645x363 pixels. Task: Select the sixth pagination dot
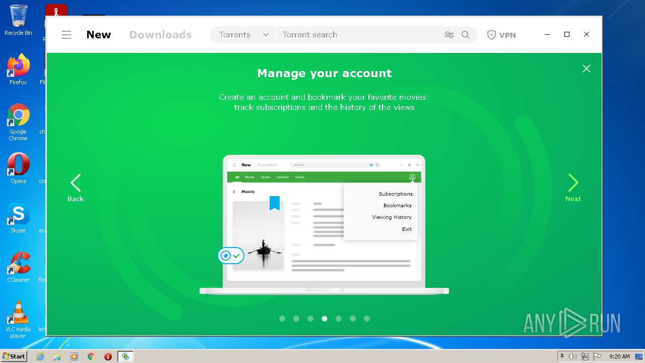click(353, 319)
